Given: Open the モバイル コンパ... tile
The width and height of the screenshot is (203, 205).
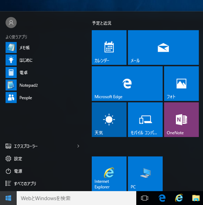Looking at the screenshot, I should [x=145, y=120].
